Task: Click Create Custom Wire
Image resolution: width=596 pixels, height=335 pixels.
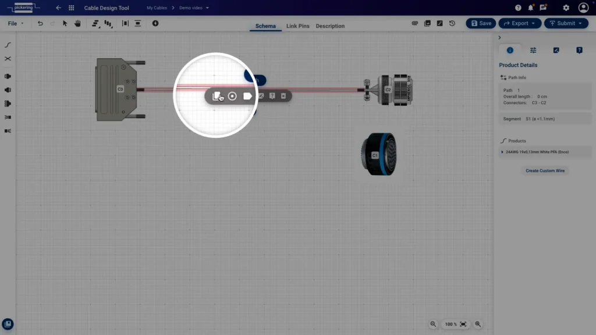Action: coord(545,170)
